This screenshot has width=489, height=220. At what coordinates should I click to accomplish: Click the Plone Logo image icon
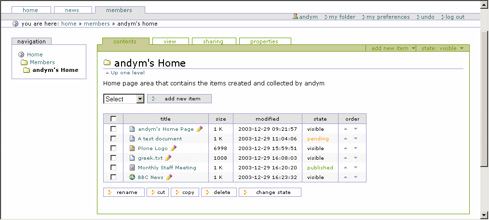click(132, 149)
